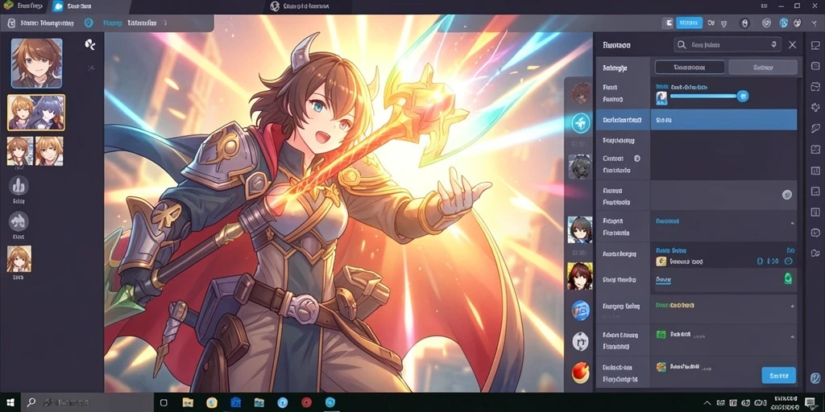Click the clock icon in the right sidebar

pos(815,232)
